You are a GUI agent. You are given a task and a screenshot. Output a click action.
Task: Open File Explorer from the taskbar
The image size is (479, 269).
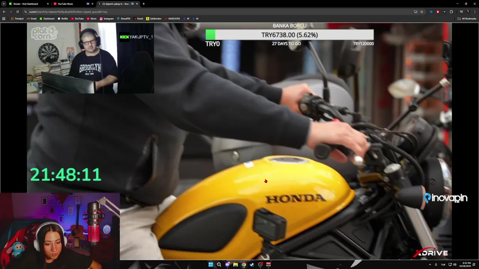[x=235, y=265]
